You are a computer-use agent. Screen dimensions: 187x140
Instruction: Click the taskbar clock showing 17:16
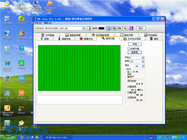click(x=182, y=137)
